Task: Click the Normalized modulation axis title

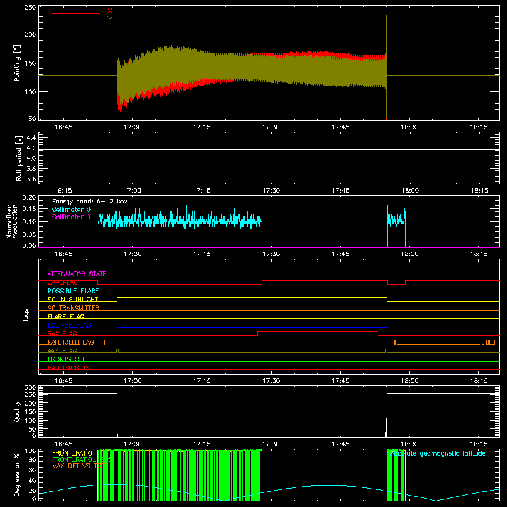Action: coord(12,221)
